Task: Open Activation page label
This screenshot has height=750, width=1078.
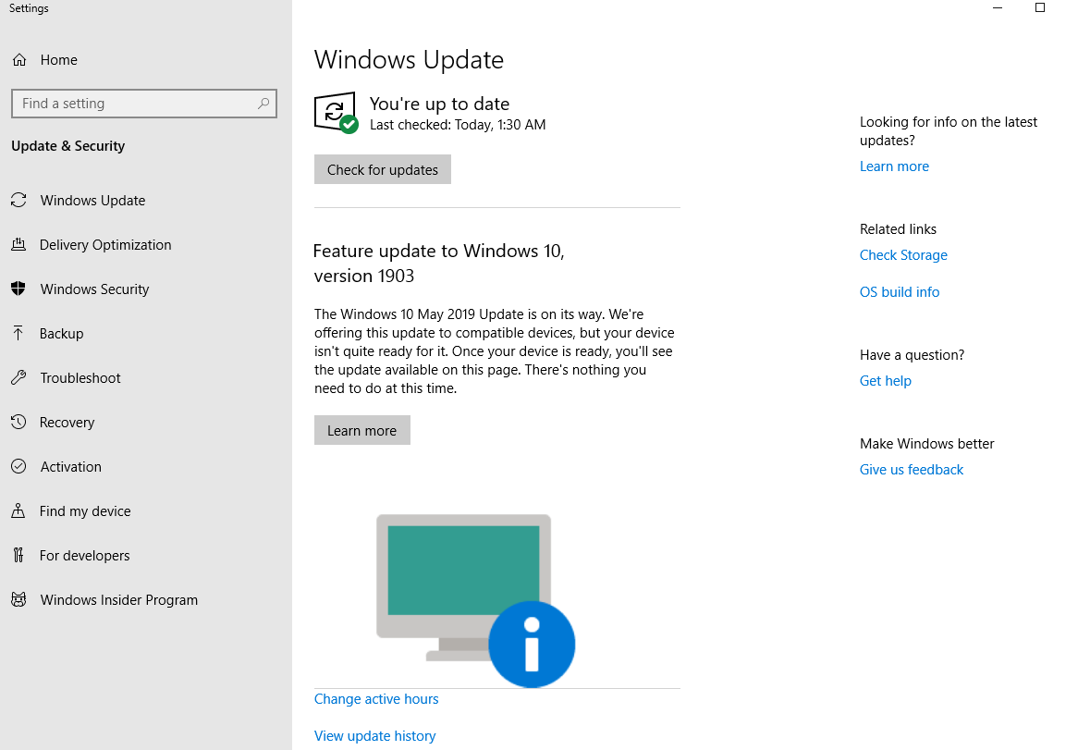Action: (71, 467)
